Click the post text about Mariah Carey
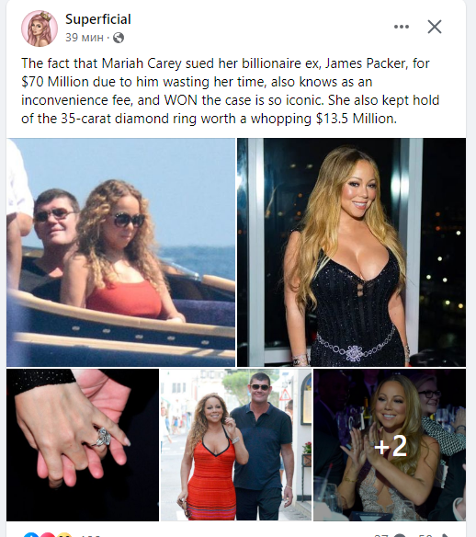Viewport: 476px width, 537px height. coord(230,91)
